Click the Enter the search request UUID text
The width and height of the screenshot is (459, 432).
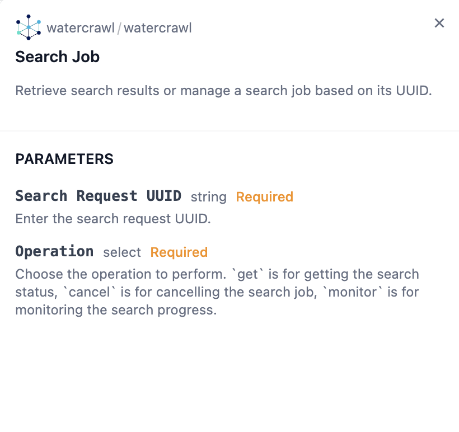(113, 218)
